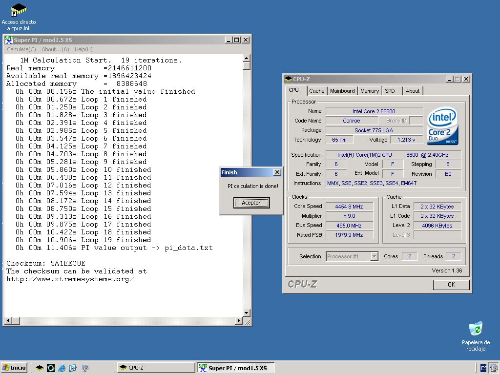The image size is (500, 375).
Task: Open the Papelera de reciclaje icon
Action: [x=476, y=329]
